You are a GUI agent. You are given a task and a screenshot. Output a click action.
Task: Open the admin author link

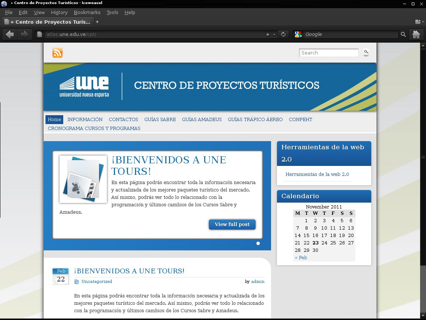258,281
